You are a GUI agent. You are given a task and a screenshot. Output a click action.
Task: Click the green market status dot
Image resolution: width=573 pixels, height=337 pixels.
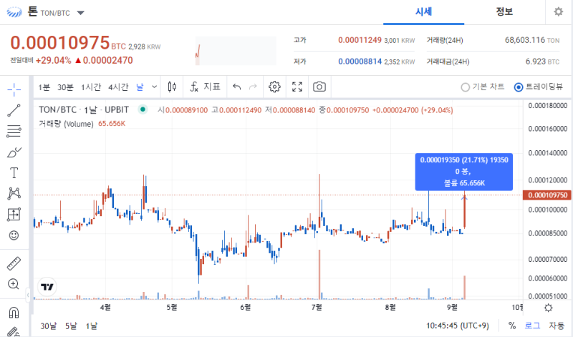point(143,109)
